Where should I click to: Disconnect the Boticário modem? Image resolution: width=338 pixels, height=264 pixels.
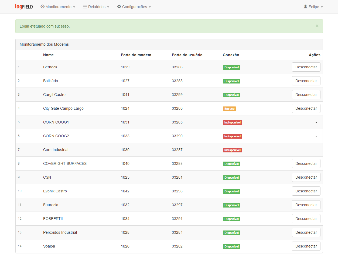[306, 81]
